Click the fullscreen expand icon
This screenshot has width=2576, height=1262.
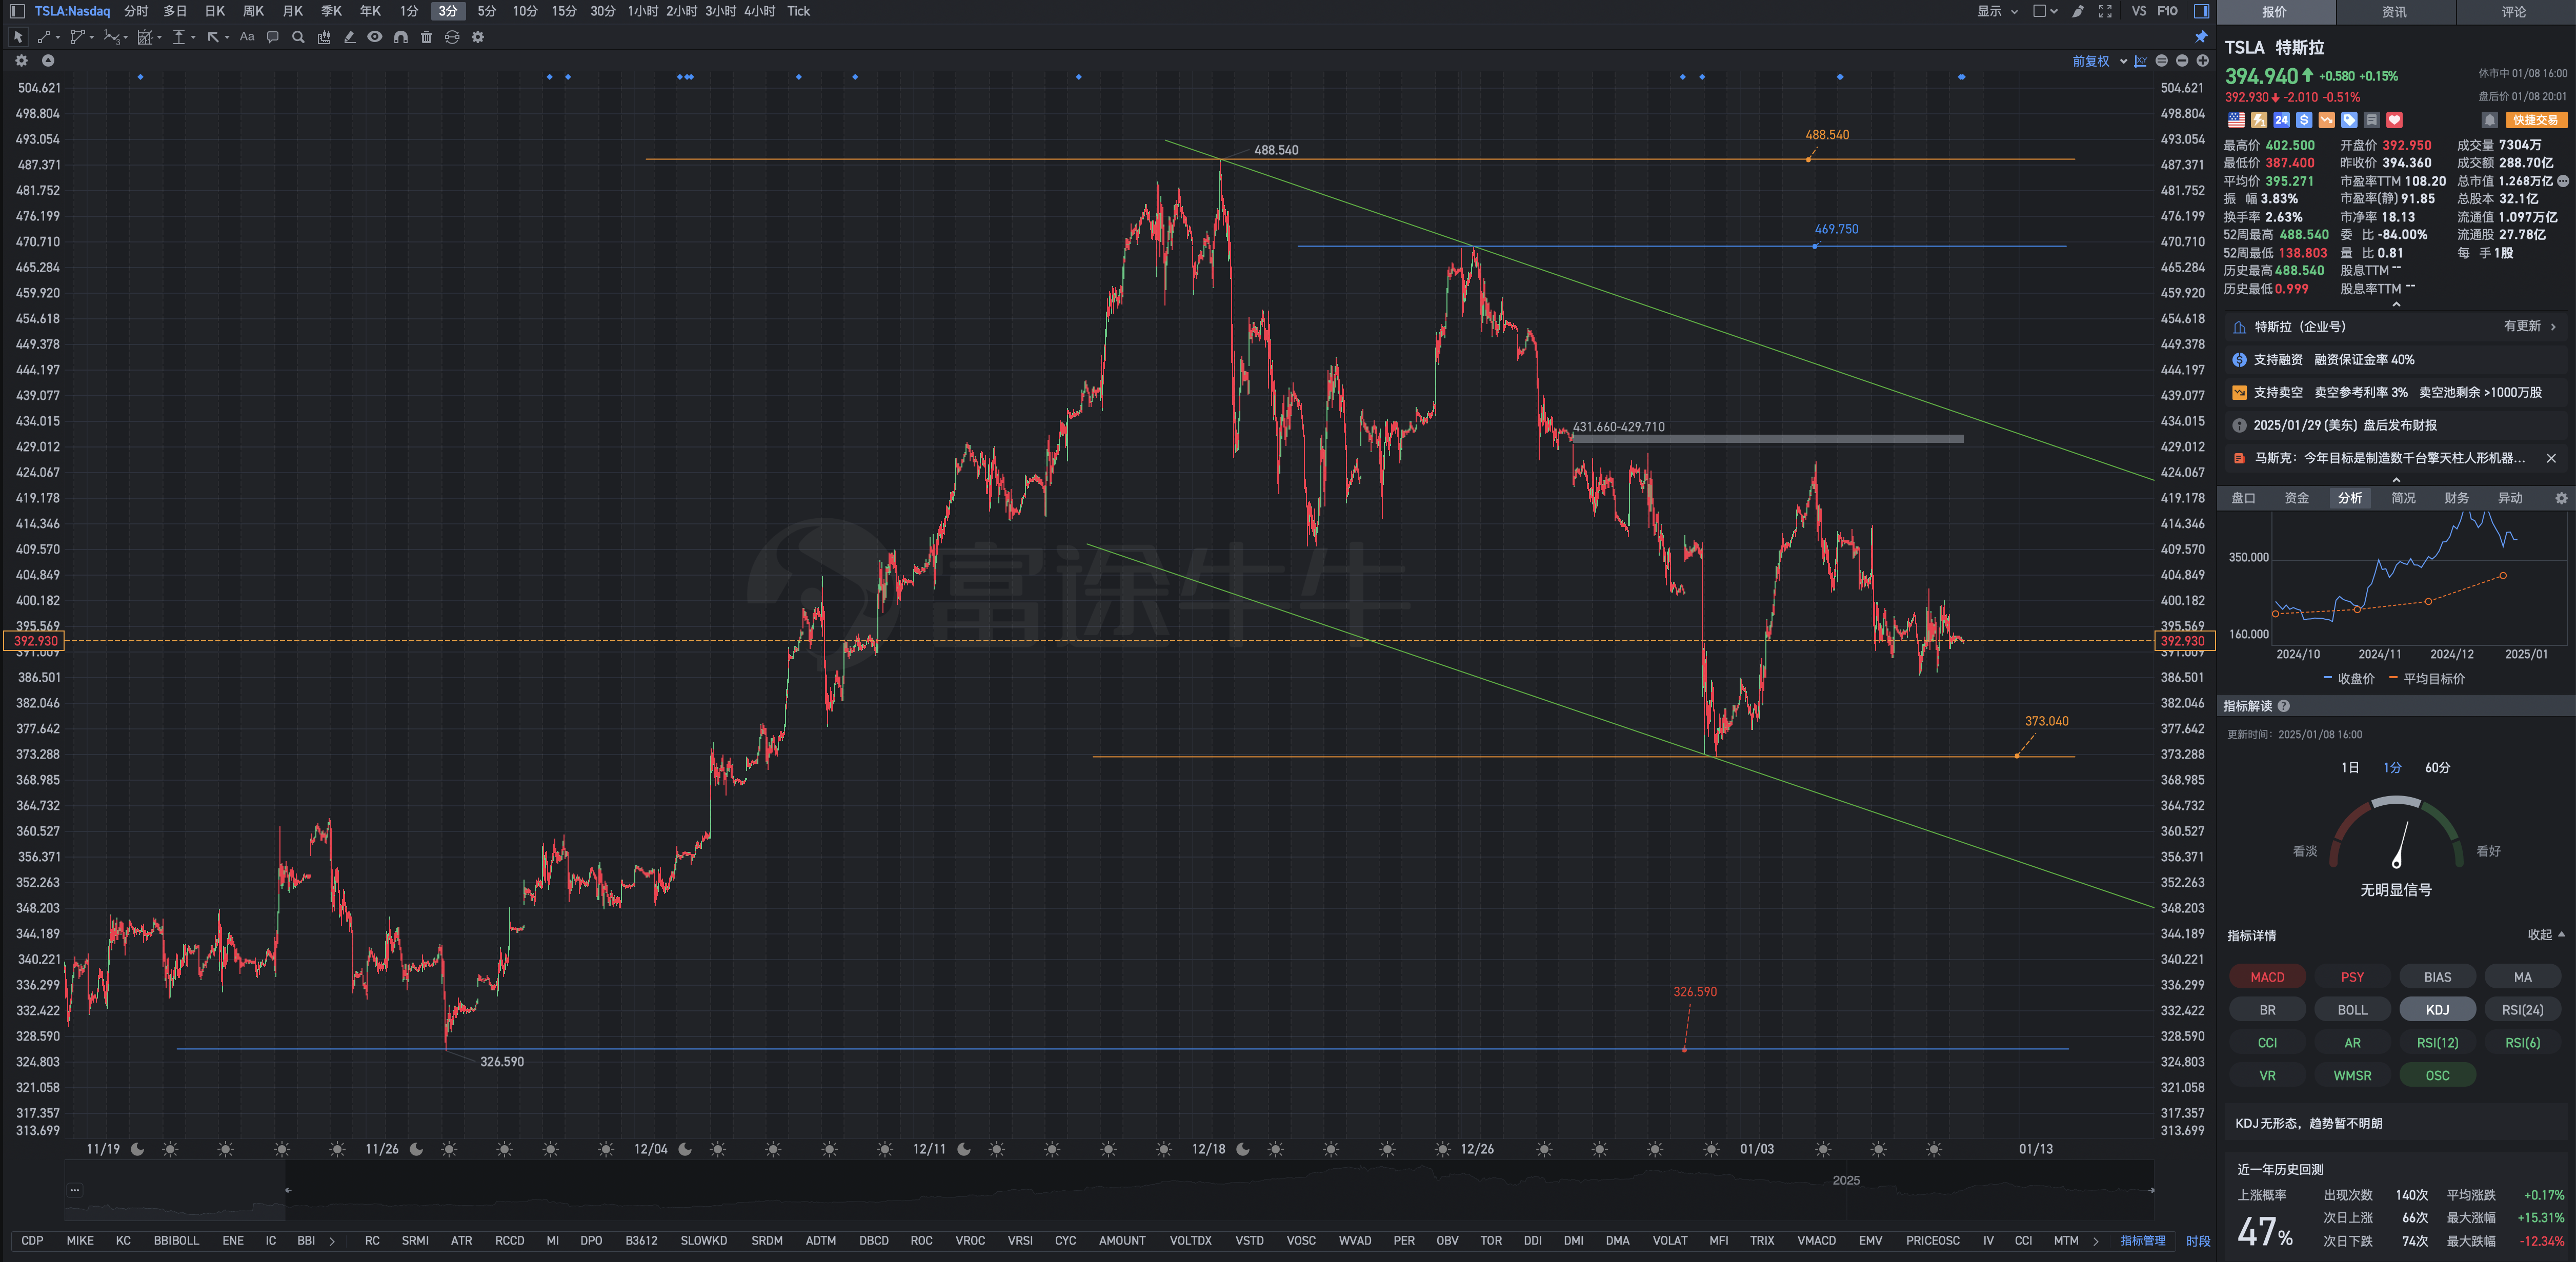tap(2105, 11)
